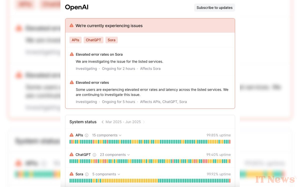Click the warning icon beside Elevated error rates on Sora
The image size is (300, 187).
click(x=72, y=54)
